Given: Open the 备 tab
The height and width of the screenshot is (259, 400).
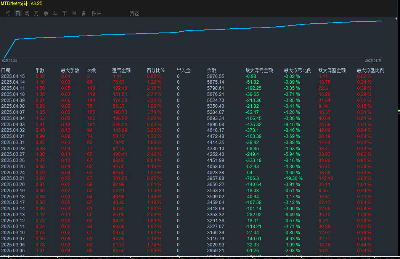Looking at the screenshot, I should [84, 13].
